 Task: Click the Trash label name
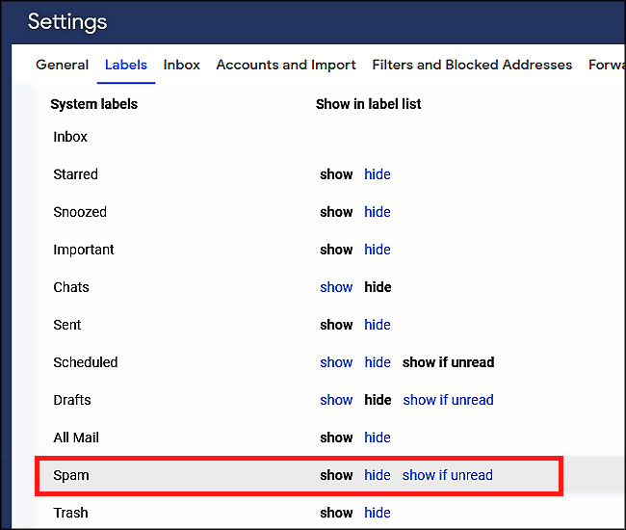pyautogui.click(x=70, y=513)
